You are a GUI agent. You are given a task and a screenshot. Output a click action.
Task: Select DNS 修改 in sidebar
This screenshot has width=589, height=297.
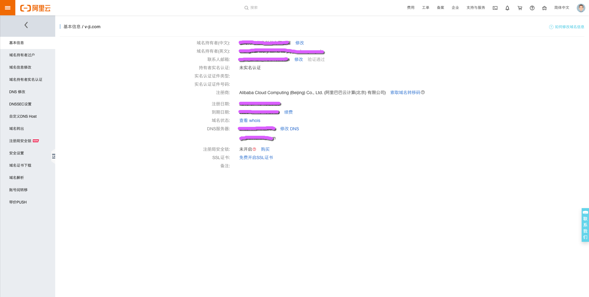[17, 92]
